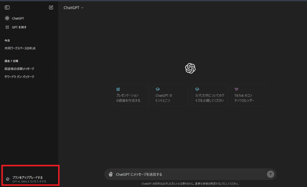Select the TikTok のコンテンツカレンダー suggestion card
The image size is (307, 187).
[x=249, y=95]
